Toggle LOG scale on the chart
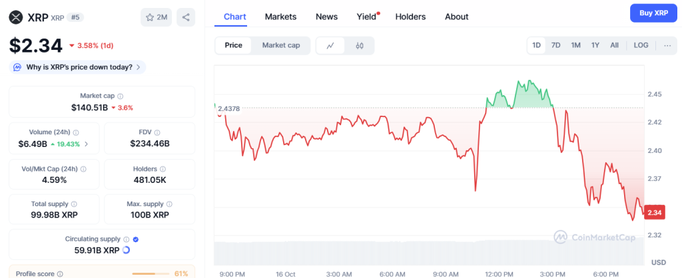 click(641, 45)
